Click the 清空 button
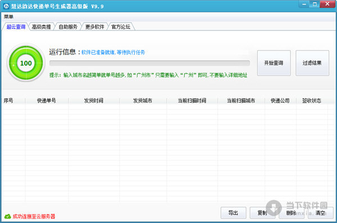Image resolution: width=337 pixels, height=223 pixels. click(x=320, y=213)
